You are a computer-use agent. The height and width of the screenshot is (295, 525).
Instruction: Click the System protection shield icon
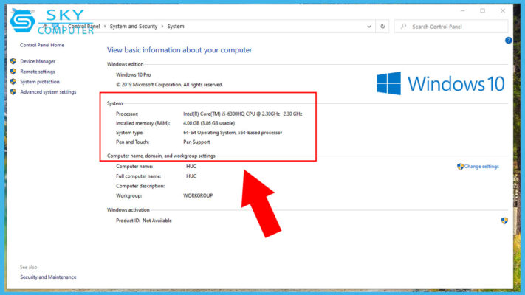point(13,82)
